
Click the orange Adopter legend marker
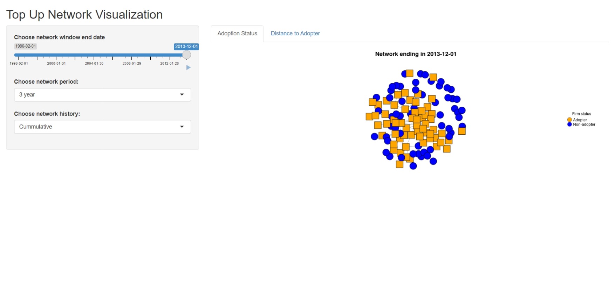[x=569, y=120]
